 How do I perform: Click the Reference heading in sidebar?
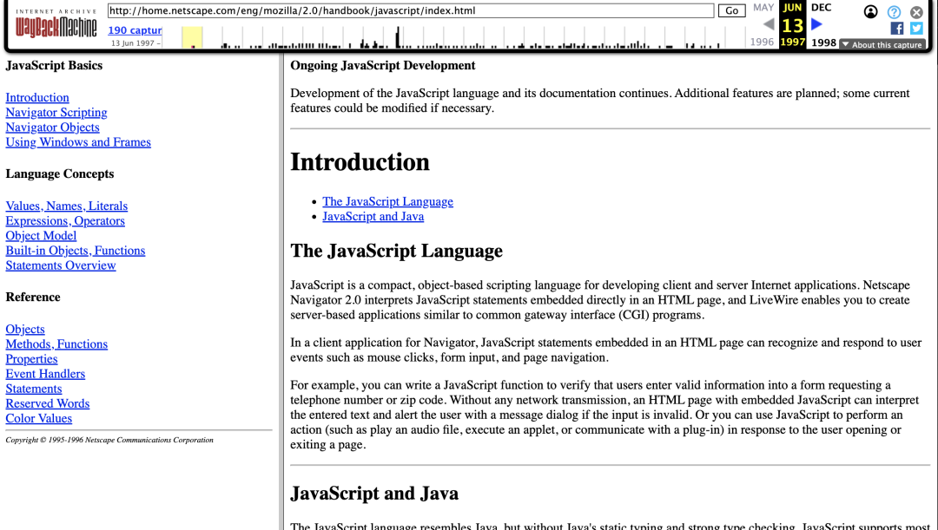[x=33, y=297]
